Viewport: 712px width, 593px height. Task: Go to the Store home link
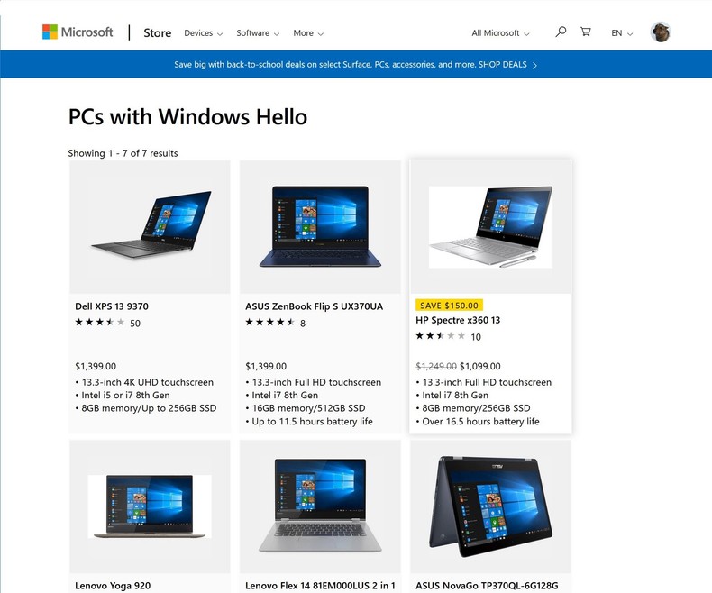click(x=157, y=32)
